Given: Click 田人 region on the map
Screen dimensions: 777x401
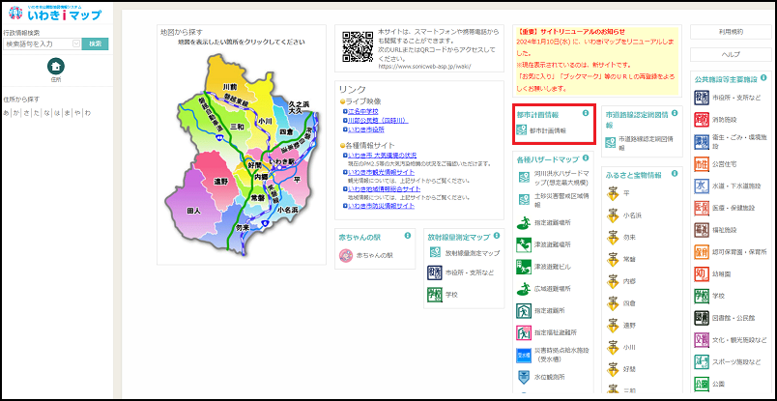Looking at the screenshot, I should (x=193, y=212).
